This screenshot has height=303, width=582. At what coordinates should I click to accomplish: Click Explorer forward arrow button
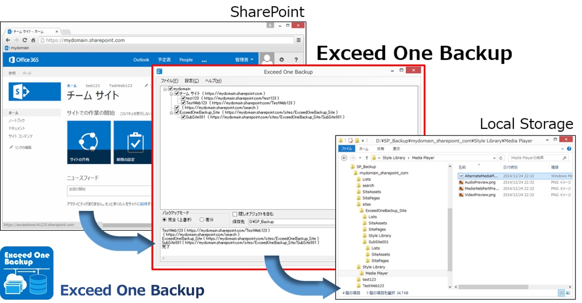353,158
